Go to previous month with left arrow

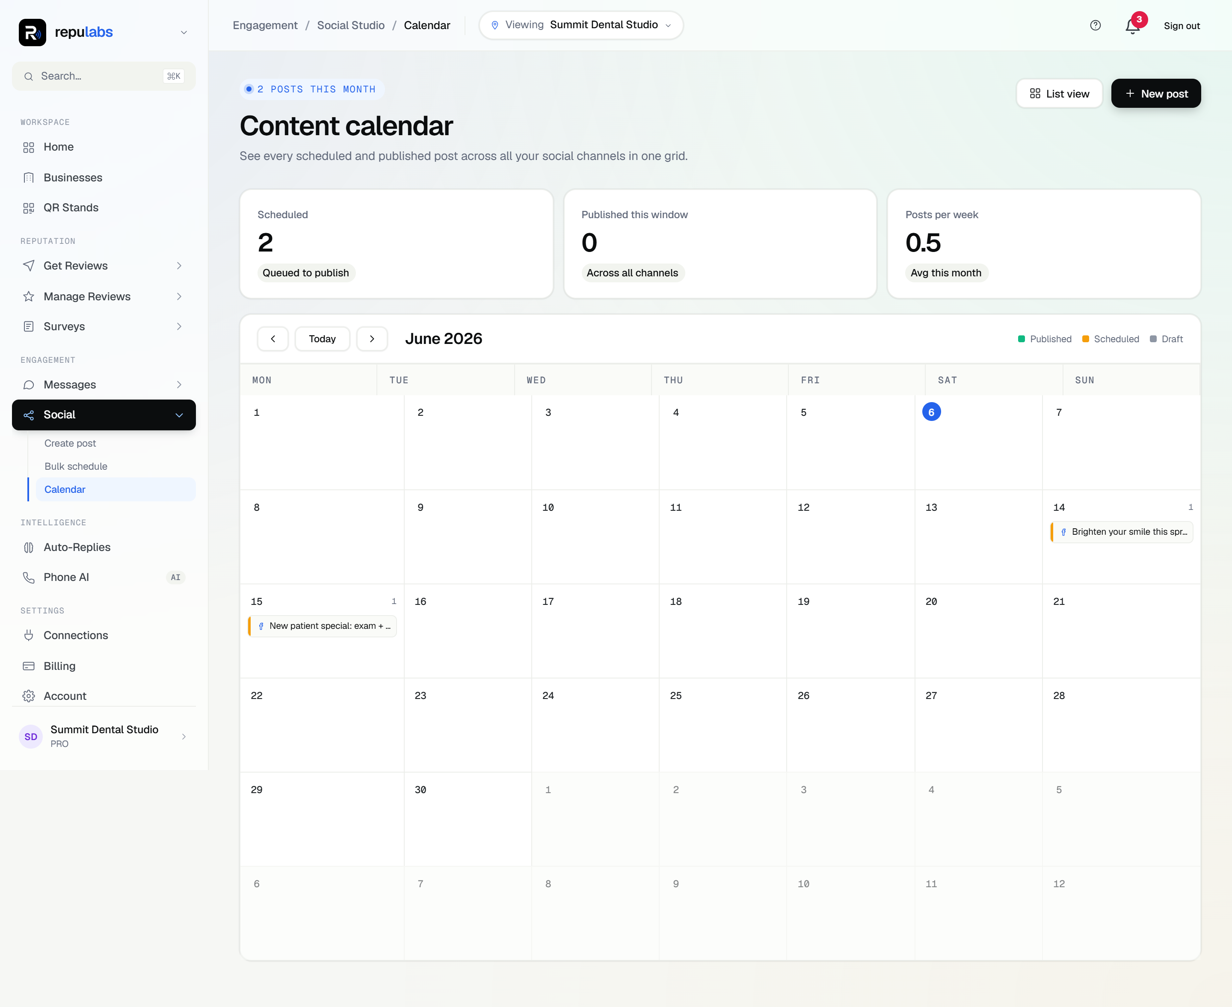272,339
